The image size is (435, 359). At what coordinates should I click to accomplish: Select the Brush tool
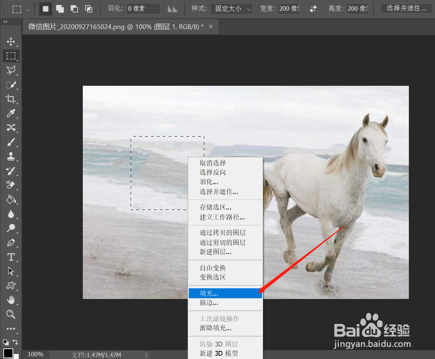tap(11, 142)
